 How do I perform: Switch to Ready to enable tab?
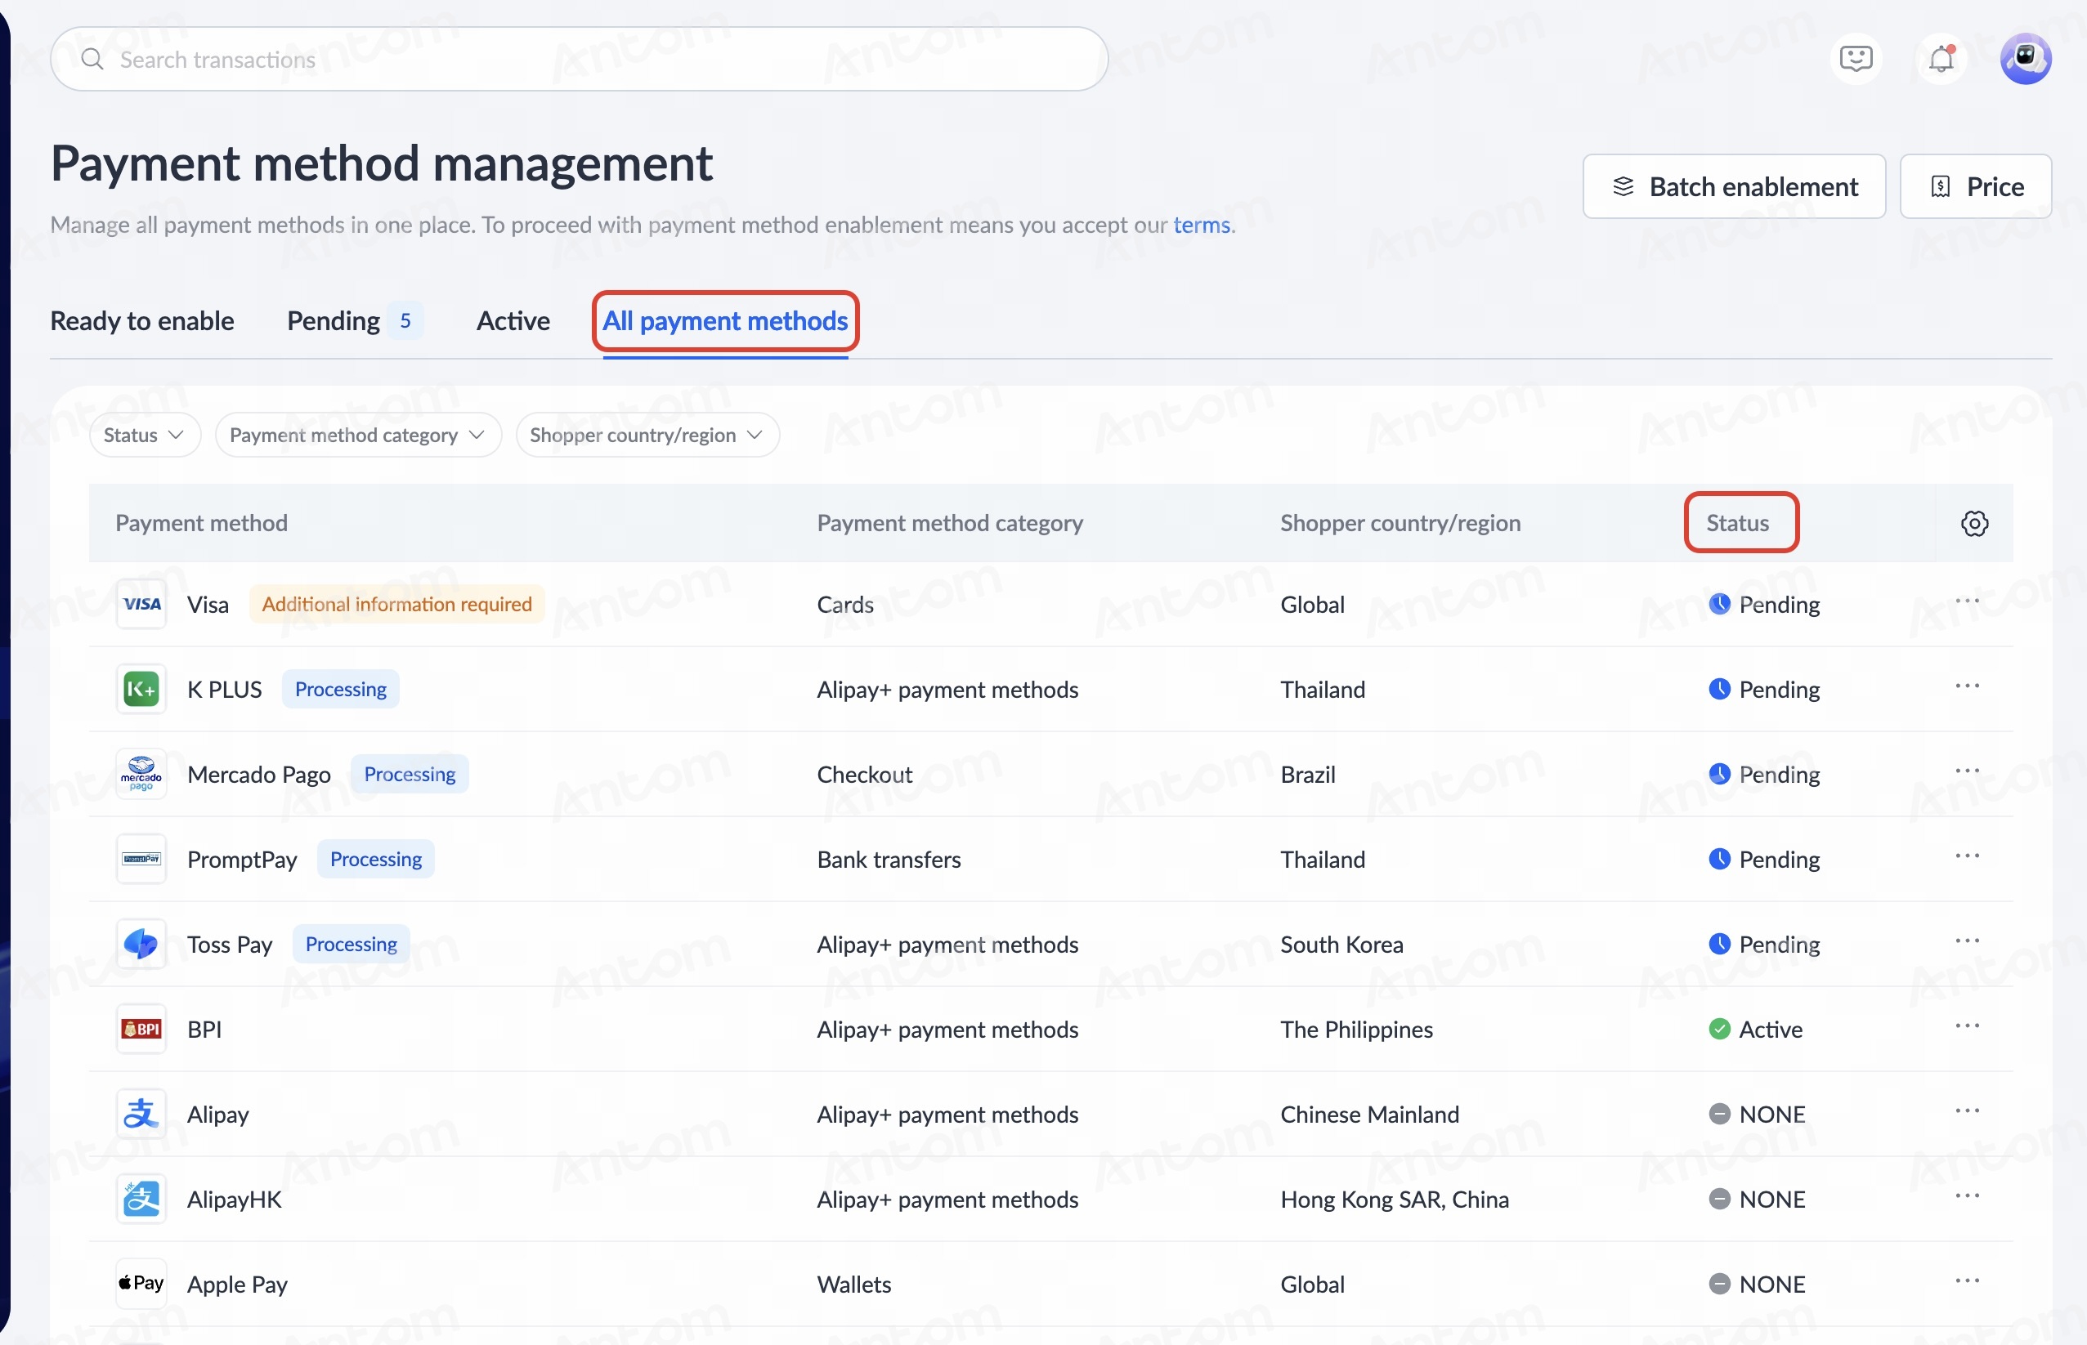click(x=142, y=320)
